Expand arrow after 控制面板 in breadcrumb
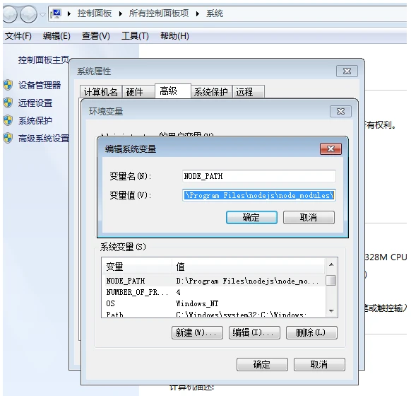This screenshot has width=411, height=396. (x=121, y=13)
